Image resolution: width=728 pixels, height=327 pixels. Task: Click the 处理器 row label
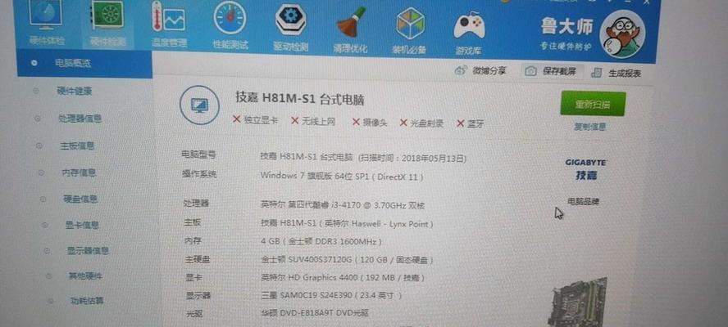[x=196, y=204]
